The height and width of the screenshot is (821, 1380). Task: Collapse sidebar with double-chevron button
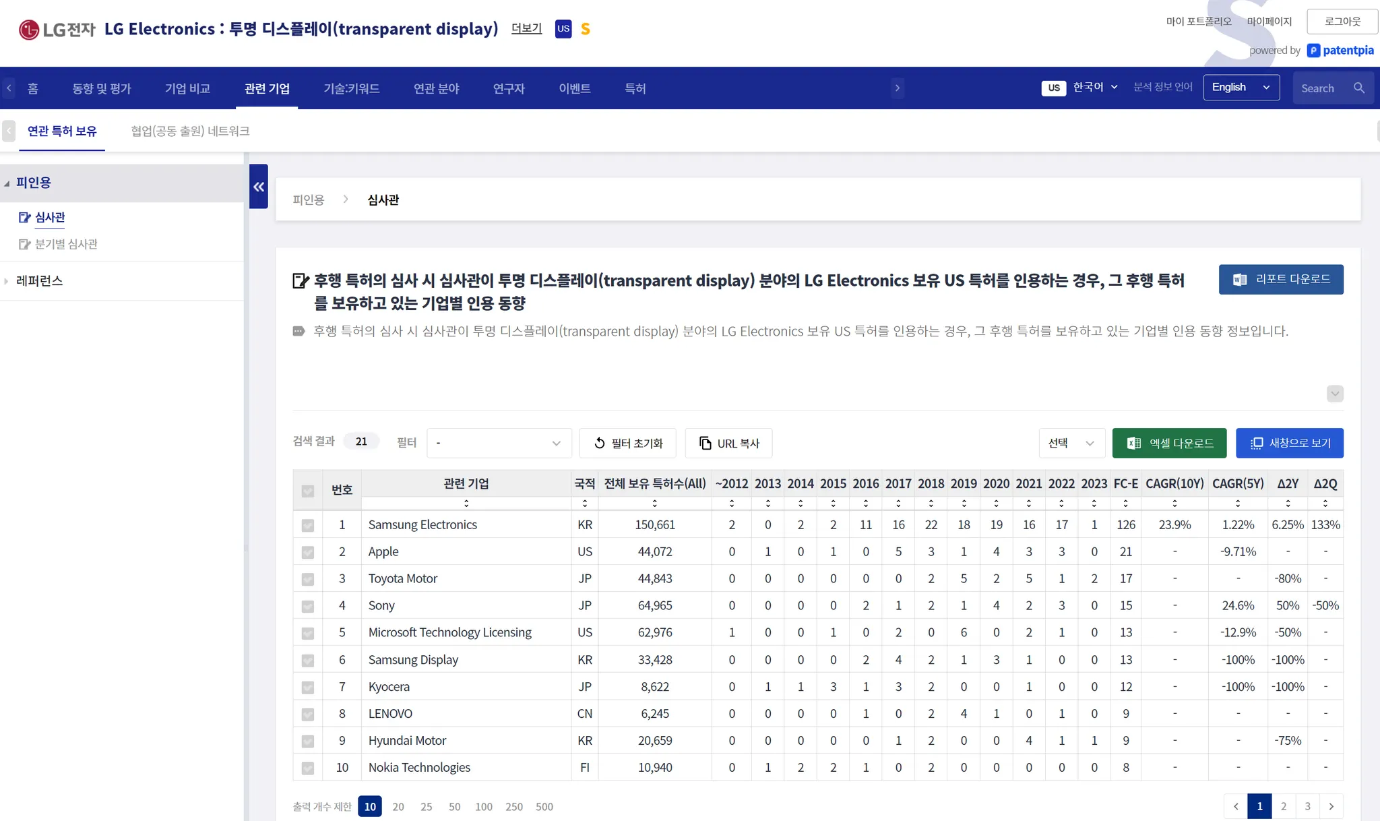click(x=259, y=187)
